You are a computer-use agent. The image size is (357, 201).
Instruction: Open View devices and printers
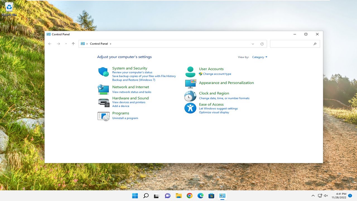129,102
